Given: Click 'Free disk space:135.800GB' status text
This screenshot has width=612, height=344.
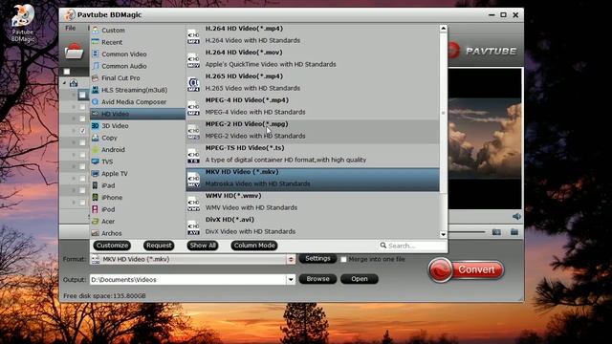Looking at the screenshot, I should coord(104,296).
